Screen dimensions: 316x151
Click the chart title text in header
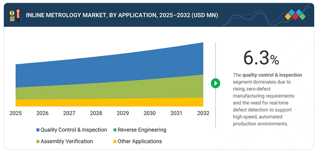pyautogui.click(x=122, y=15)
